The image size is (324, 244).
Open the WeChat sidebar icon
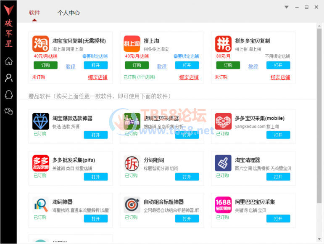(9, 111)
